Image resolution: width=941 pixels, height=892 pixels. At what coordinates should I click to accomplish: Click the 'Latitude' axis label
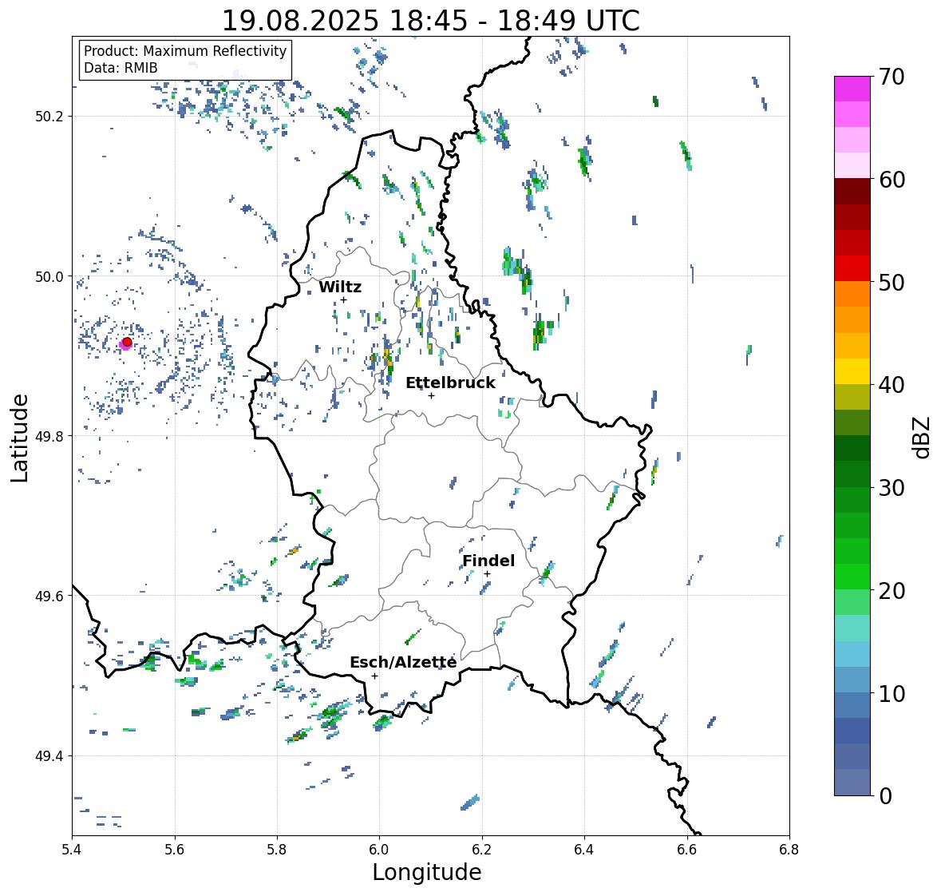(x=19, y=438)
